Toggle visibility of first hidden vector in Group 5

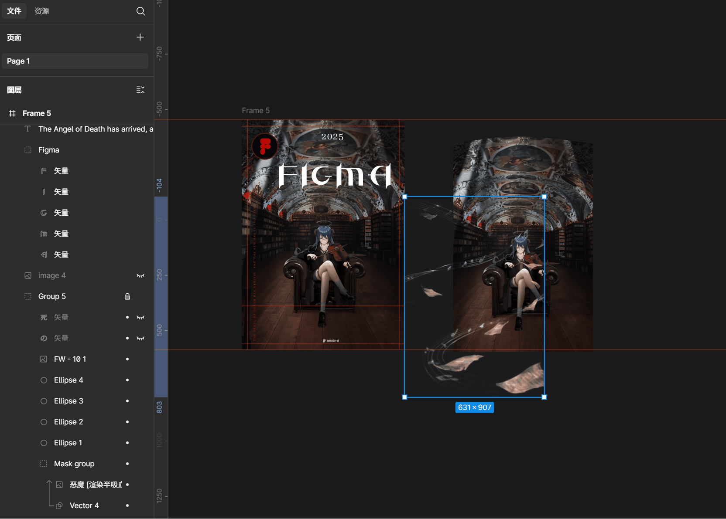click(x=140, y=317)
